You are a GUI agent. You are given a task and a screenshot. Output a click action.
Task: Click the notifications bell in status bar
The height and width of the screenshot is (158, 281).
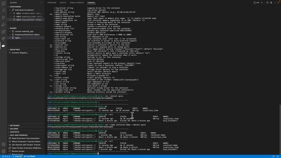coord(278,157)
